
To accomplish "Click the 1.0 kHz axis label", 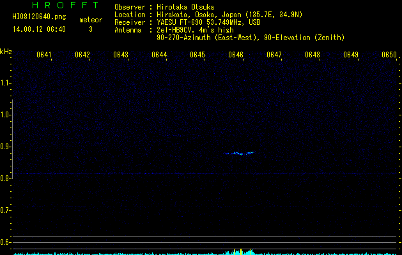I will point(5,115).
